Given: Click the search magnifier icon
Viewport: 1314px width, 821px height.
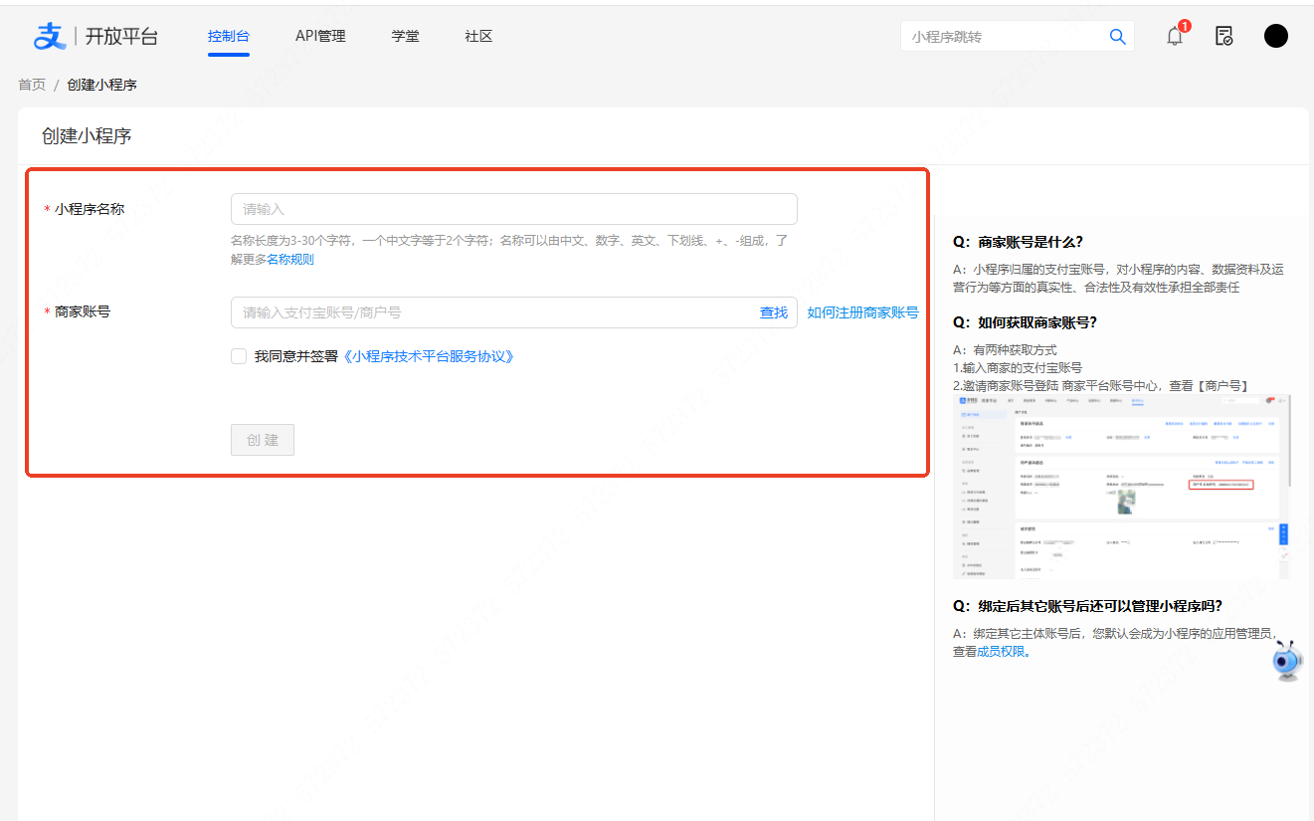Looking at the screenshot, I should [1117, 36].
